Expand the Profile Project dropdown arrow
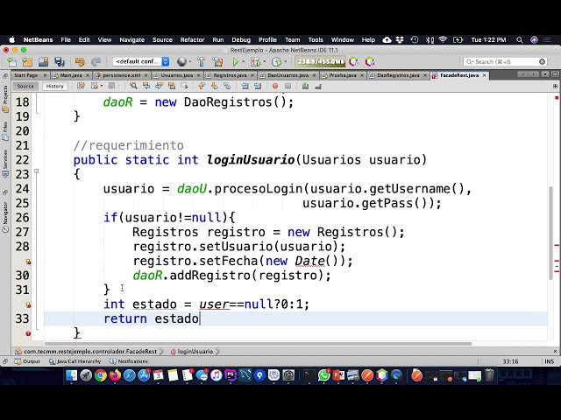Screen dimensions: 561x420 (286, 62)
